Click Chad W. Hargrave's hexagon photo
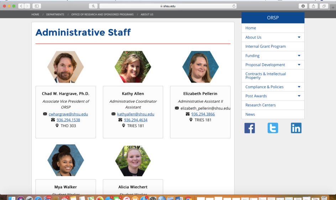Image resolution: width=336 pixels, height=200 pixels. coord(65,67)
